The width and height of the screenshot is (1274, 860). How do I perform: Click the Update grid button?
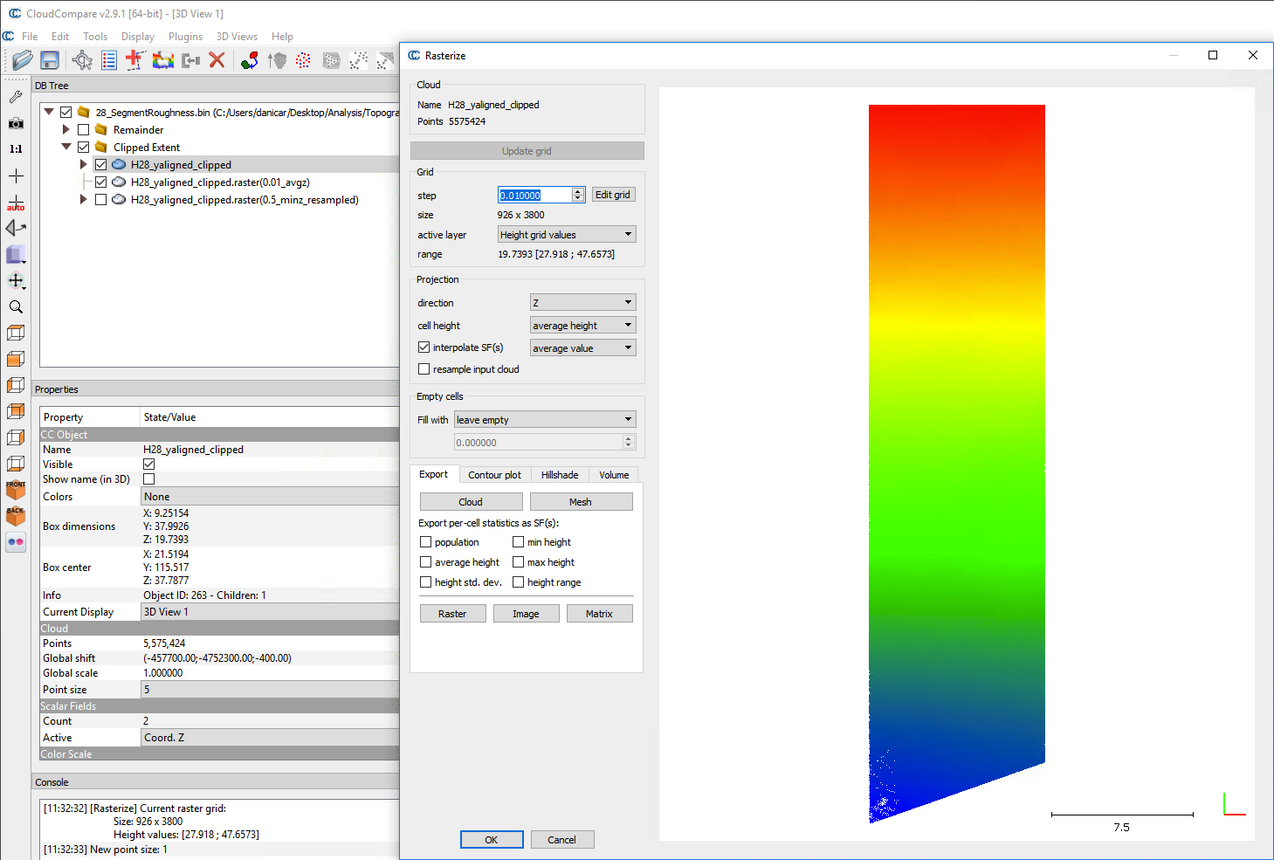527,151
